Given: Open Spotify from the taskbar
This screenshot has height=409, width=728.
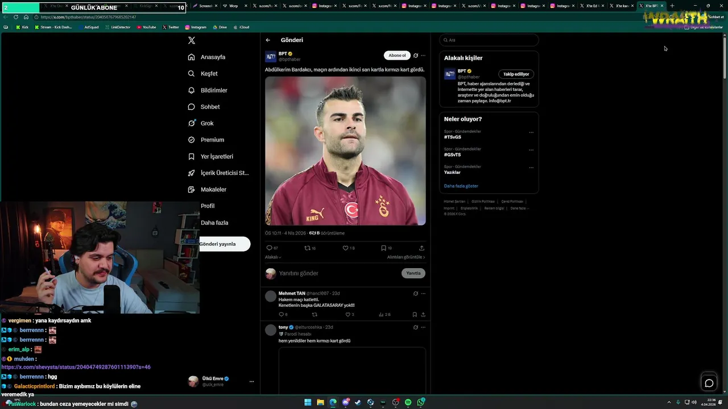Looking at the screenshot, I should coord(408,402).
